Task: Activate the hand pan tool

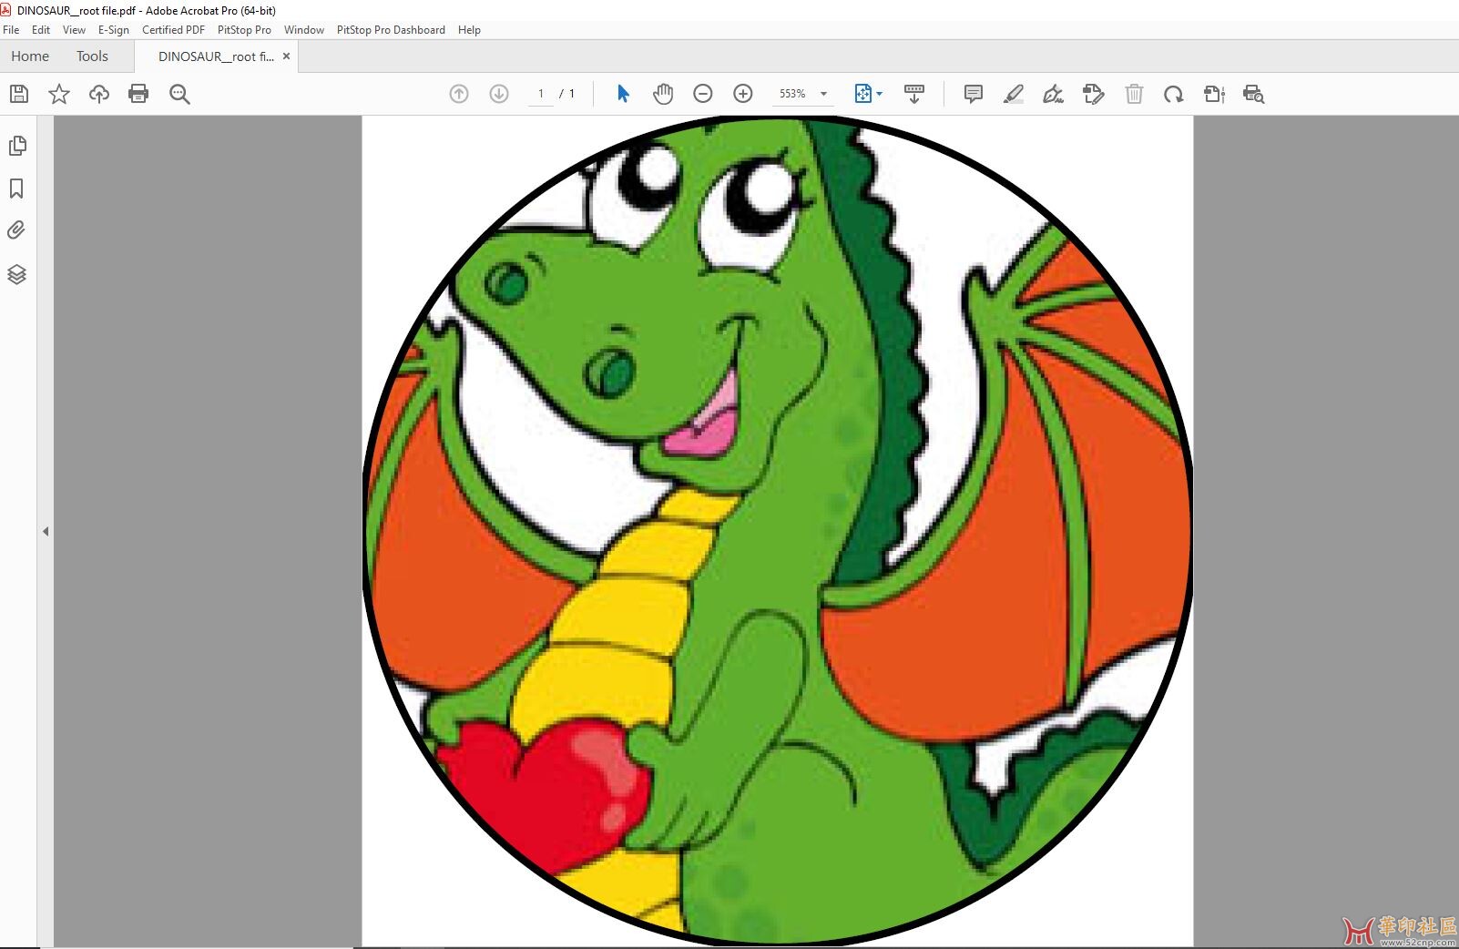Action: point(663,94)
